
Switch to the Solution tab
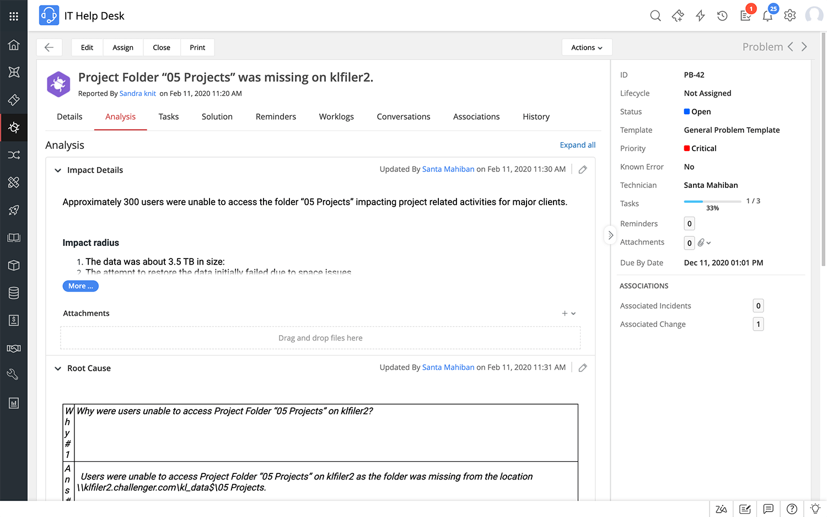tap(217, 117)
